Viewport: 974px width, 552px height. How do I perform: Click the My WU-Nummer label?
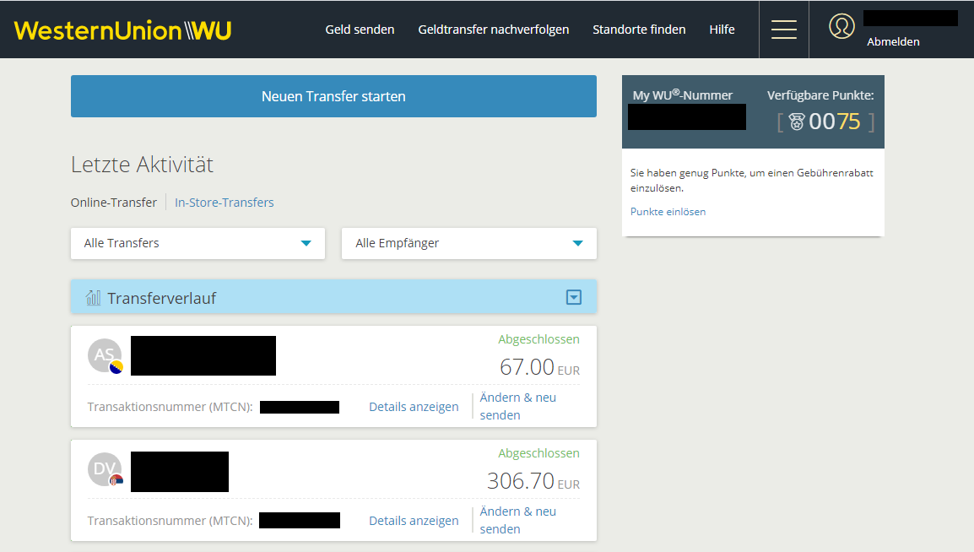[x=683, y=95]
